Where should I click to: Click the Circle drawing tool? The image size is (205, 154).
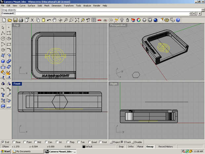click(3, 38)
